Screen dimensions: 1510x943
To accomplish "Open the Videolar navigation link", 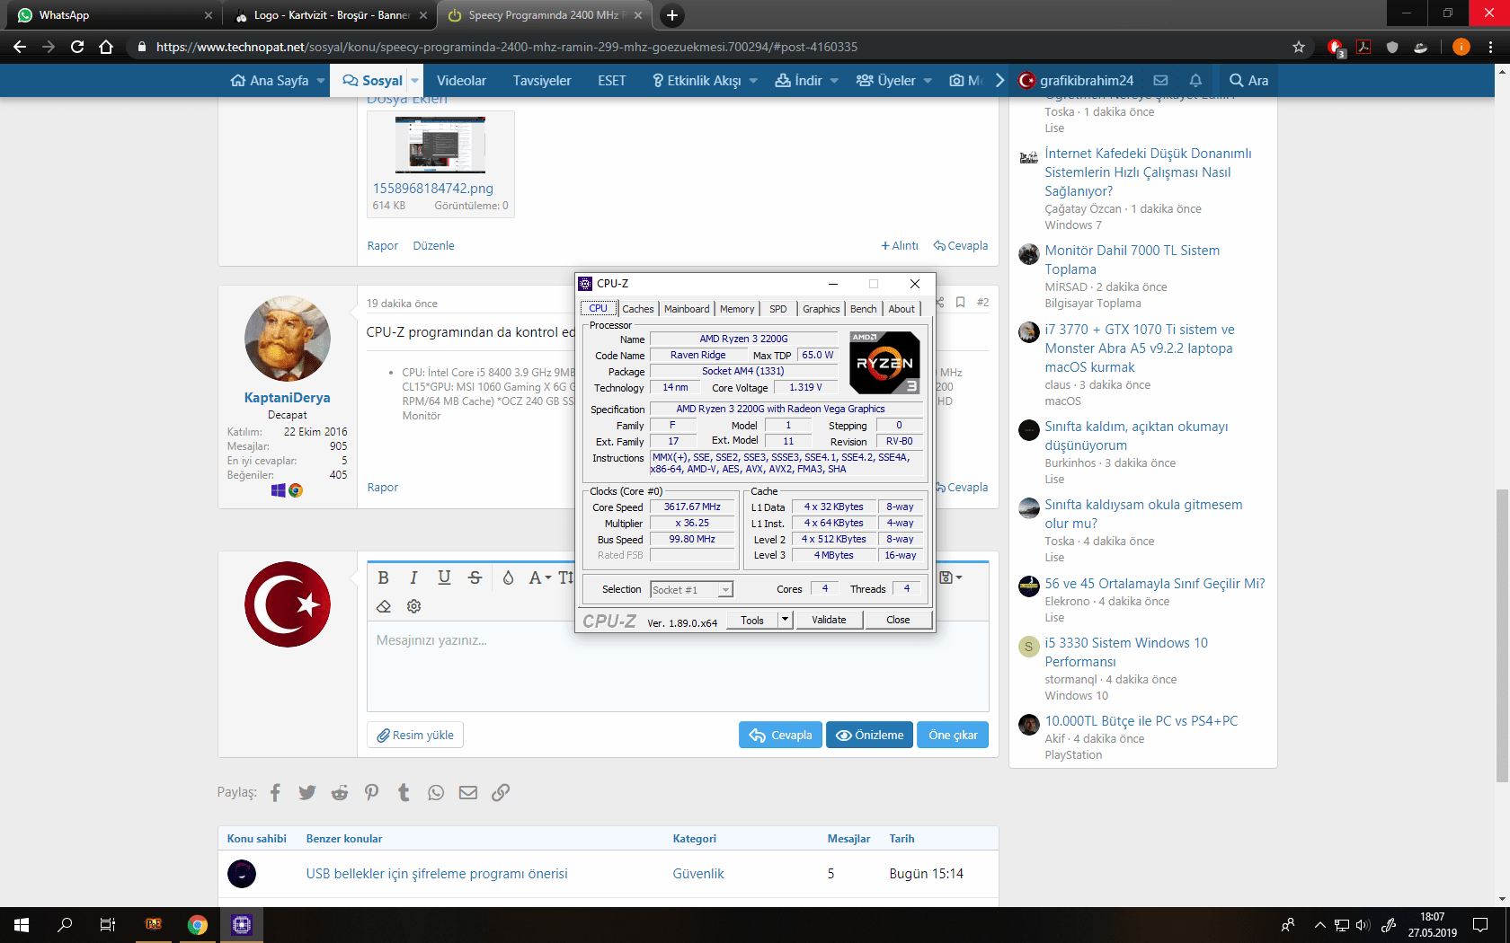I will [x=461, y=81].
